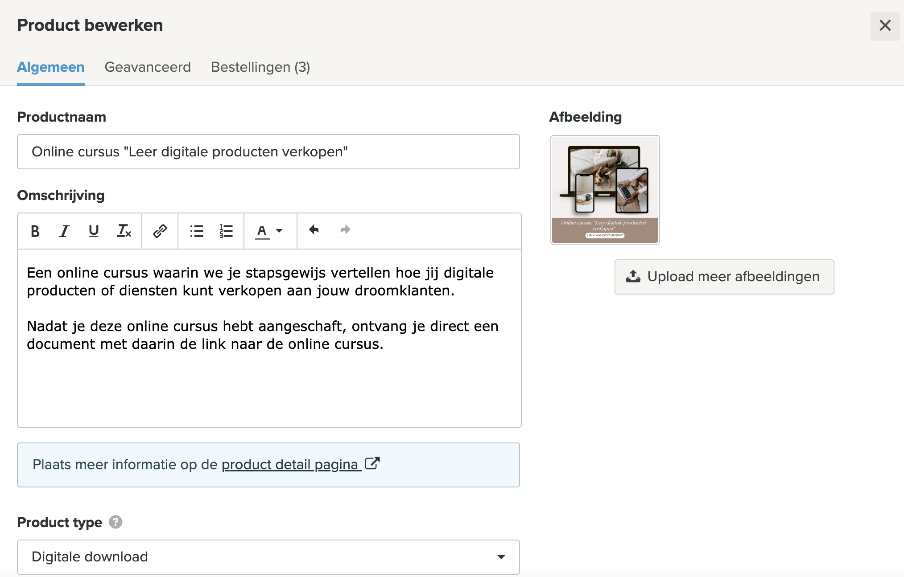The width and height of the screenshot is (904, 577).
Task: Redo the last edit with the forward arrow
Action: 345,230
